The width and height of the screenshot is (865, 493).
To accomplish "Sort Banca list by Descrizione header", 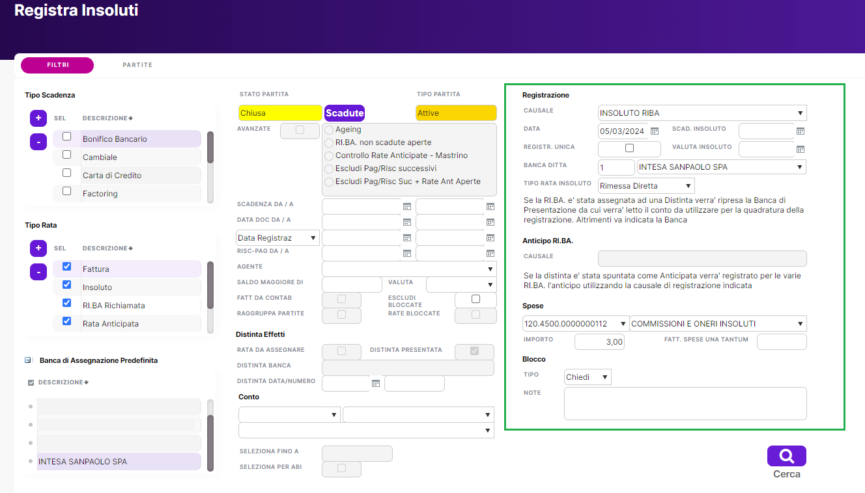I will click(x=63, y=382).
